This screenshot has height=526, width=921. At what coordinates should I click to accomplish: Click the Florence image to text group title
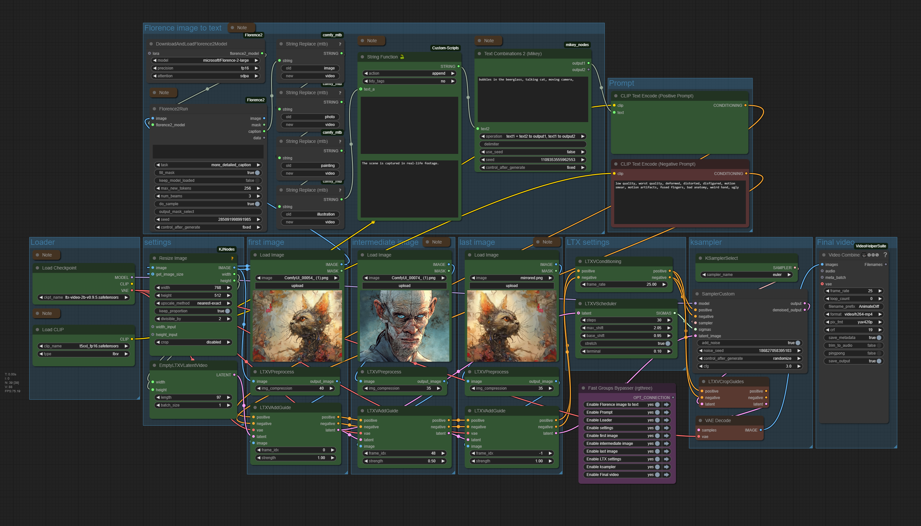pyautogui.click(x=183, y=28)
